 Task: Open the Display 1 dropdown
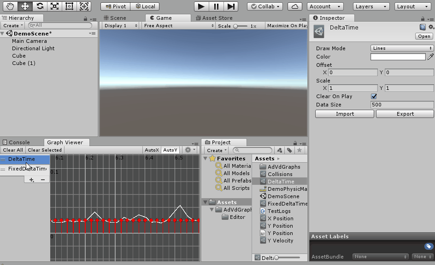click(120, 25)
